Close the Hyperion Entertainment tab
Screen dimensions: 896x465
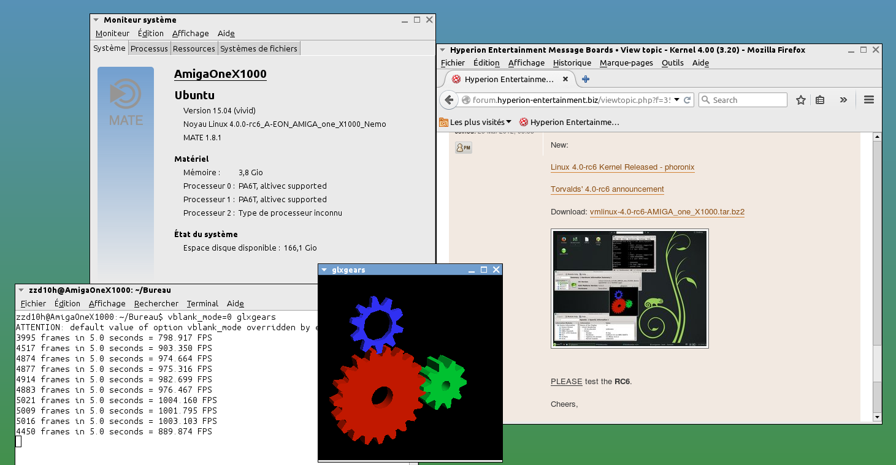click(x=565, y=79)
